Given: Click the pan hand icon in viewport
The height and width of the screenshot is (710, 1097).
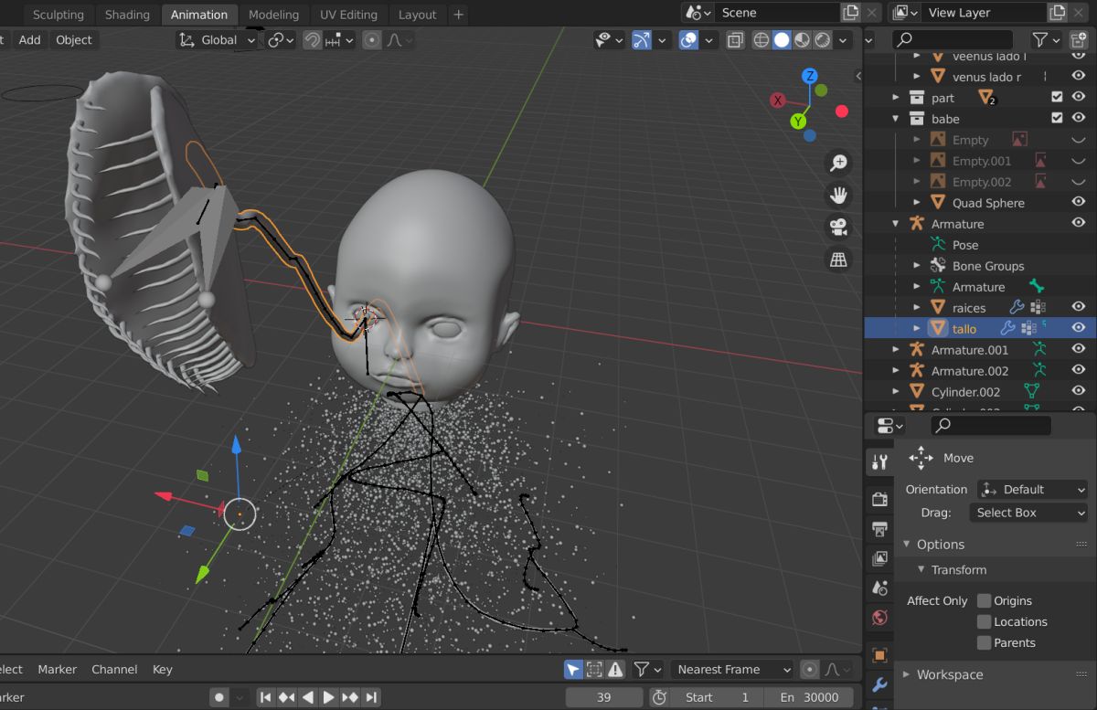Looking at the screenshot, I should pos(837,195).
